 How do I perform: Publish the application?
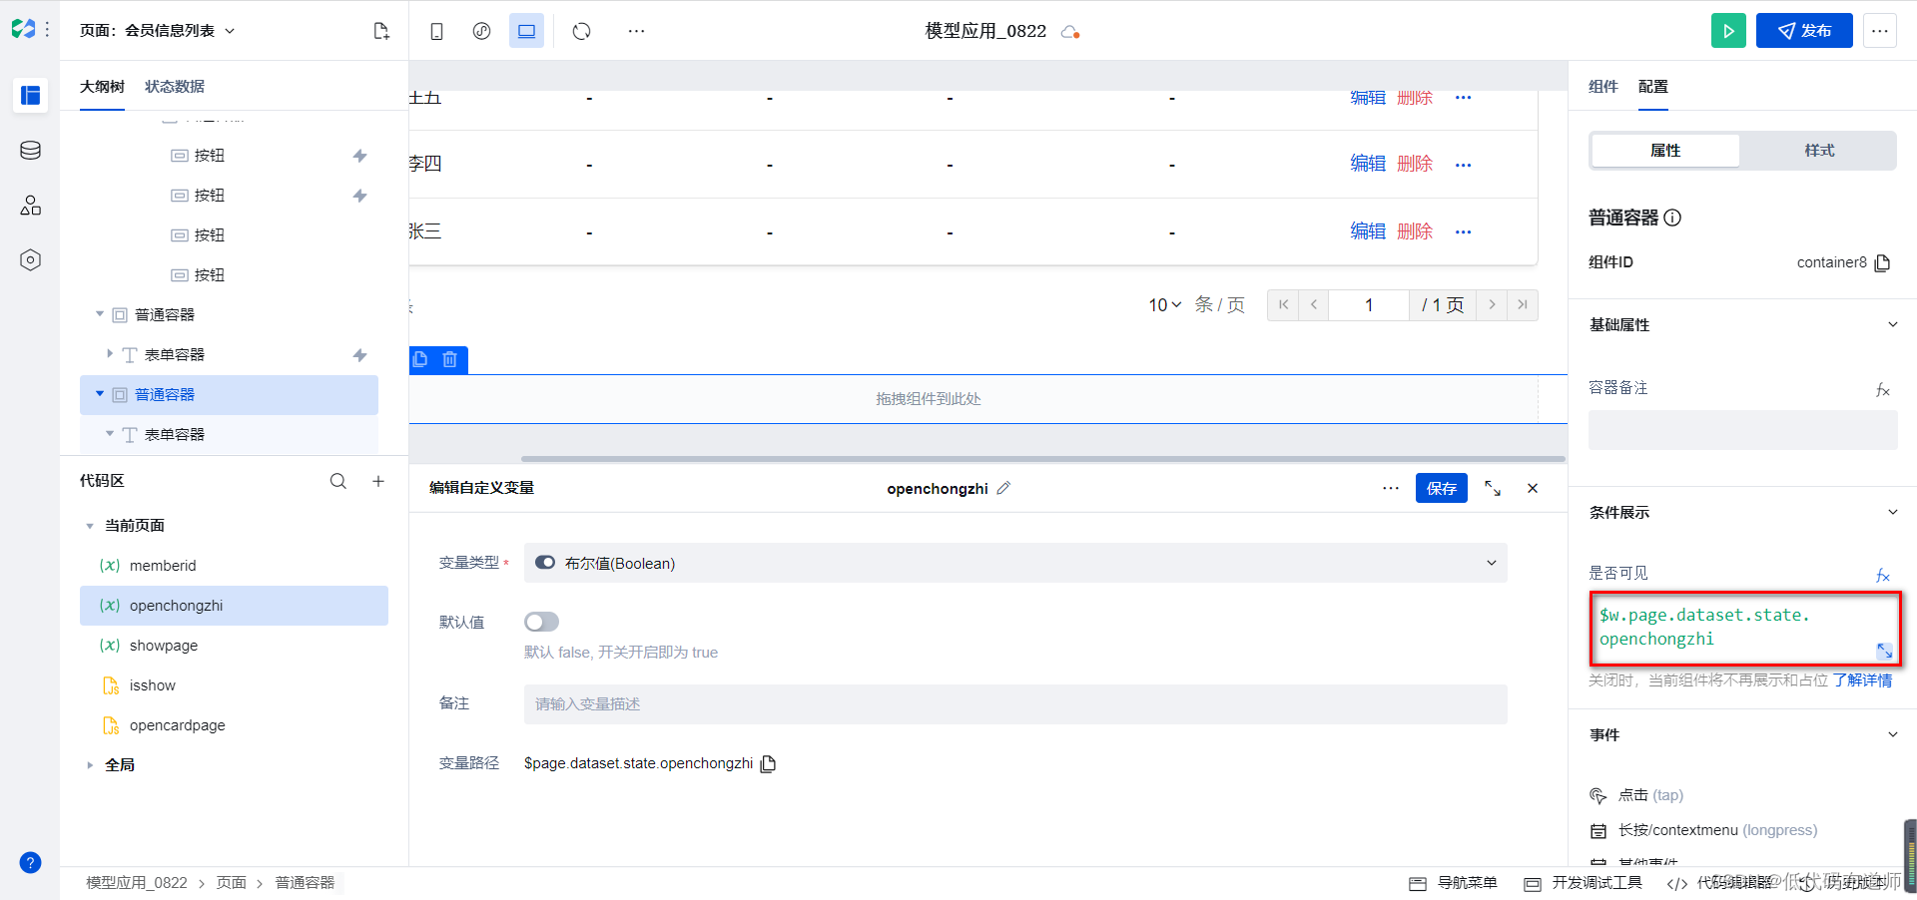click(x=1803, y=31)
